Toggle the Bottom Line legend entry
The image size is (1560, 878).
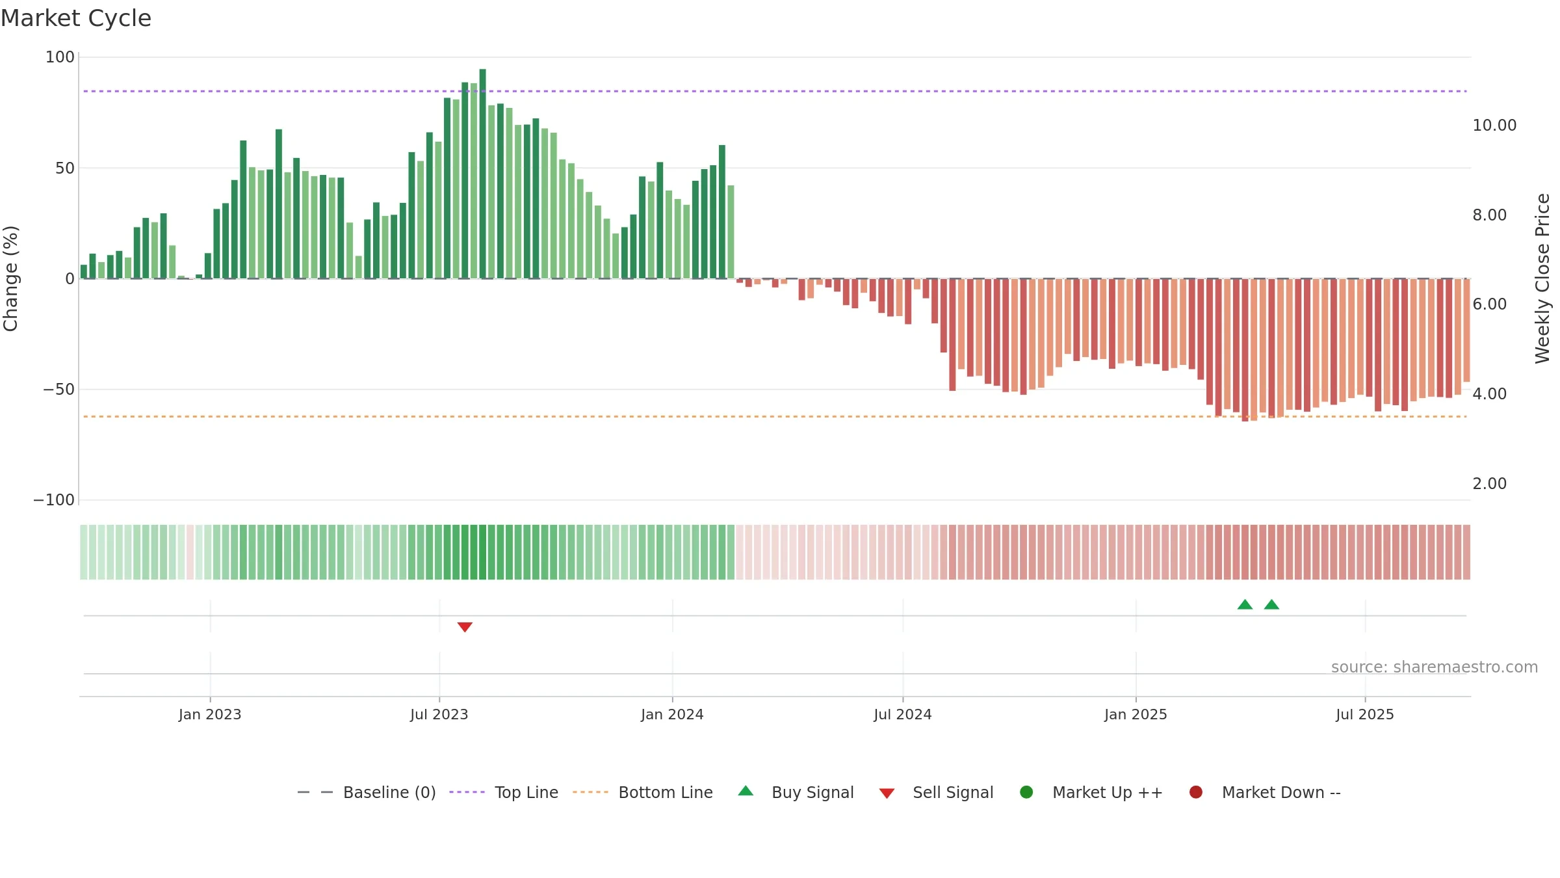coord(643,792)
